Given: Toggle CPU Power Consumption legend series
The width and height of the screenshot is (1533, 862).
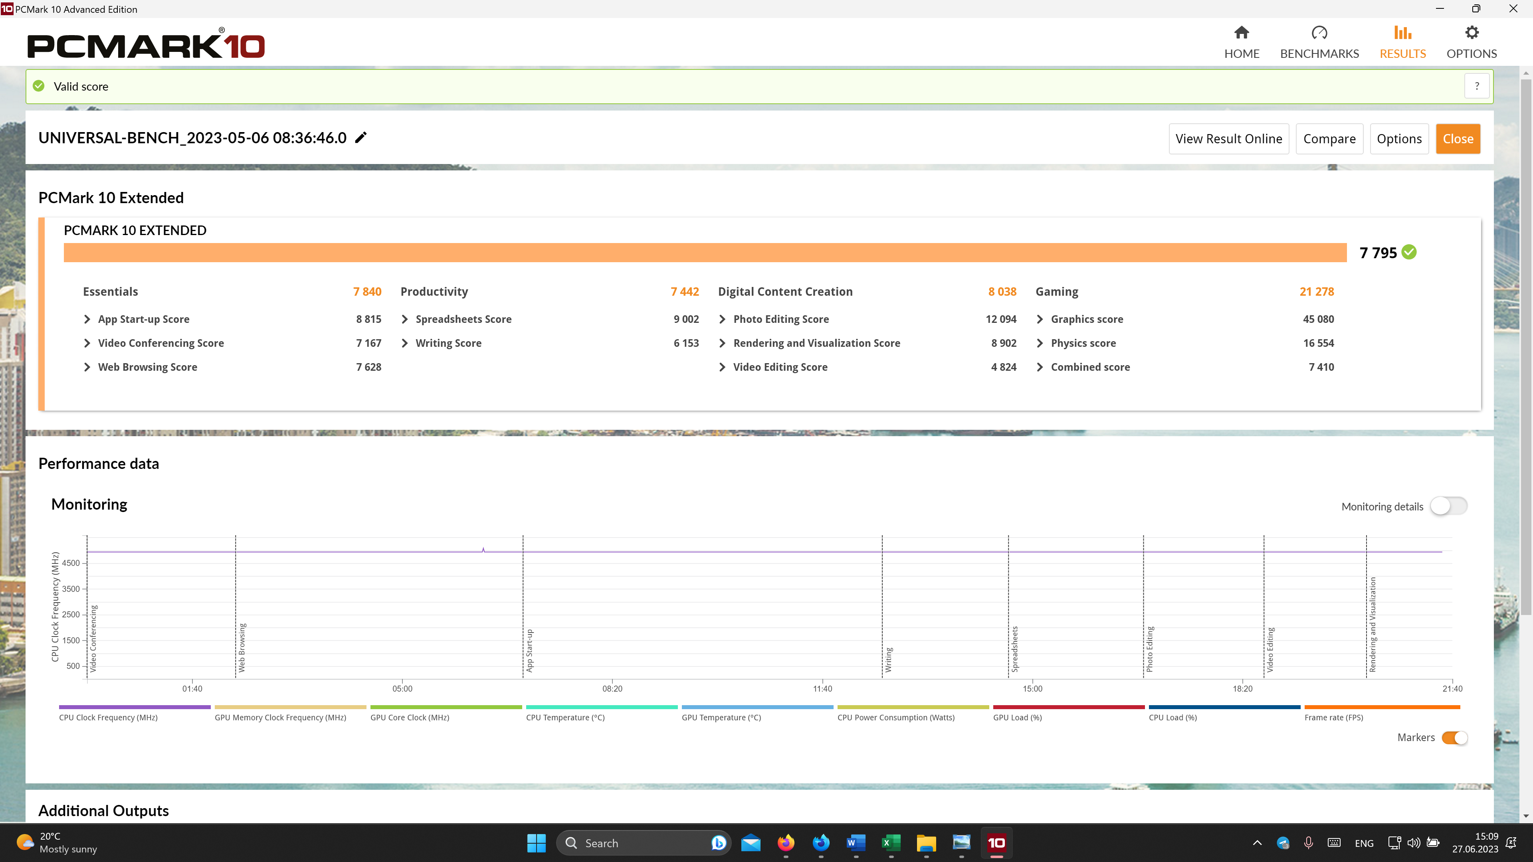Looking at the screenshot, I should 913,713.
